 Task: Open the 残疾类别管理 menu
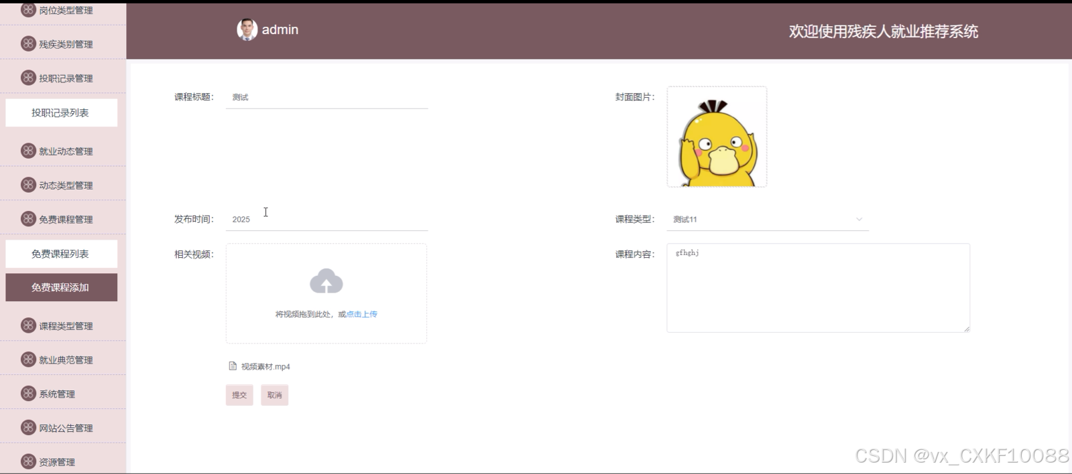point(63,43)
